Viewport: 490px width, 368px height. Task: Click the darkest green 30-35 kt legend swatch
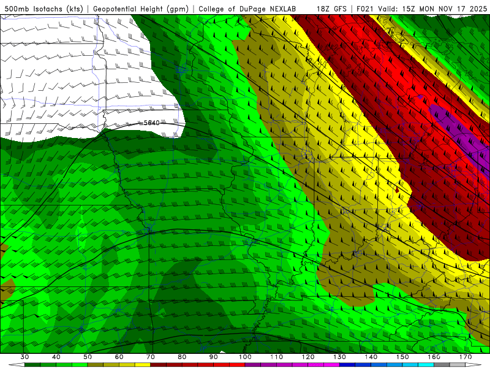point(32,365)
